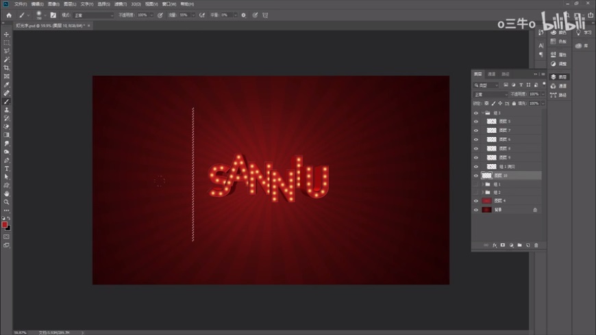Click the foreground red color swatch
596x335 pixels.
pos(5,224)
